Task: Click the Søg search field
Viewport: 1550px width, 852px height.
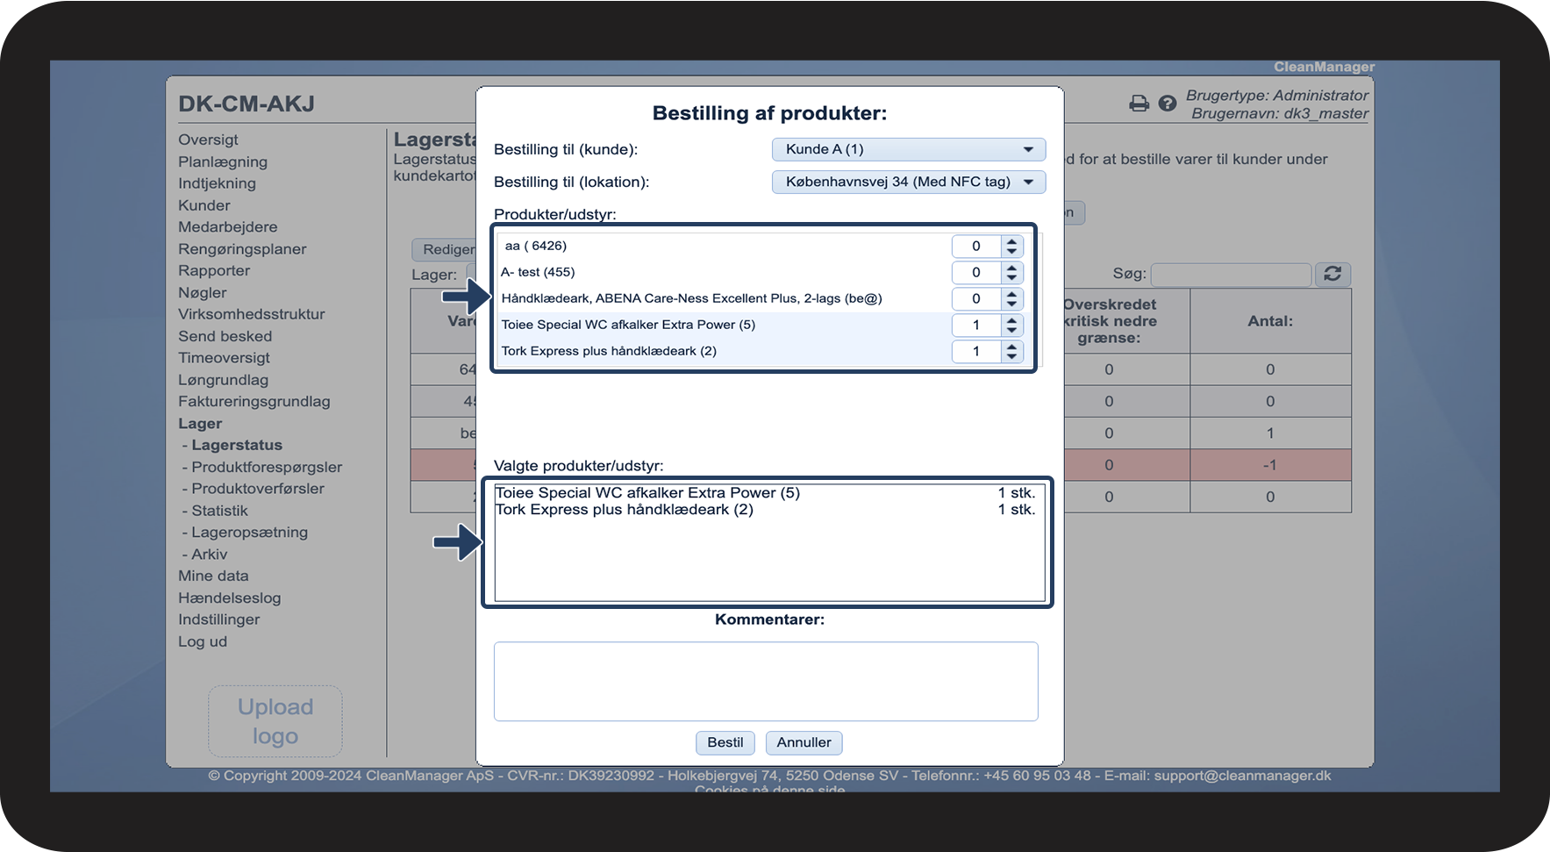Action: (1231, 275)
